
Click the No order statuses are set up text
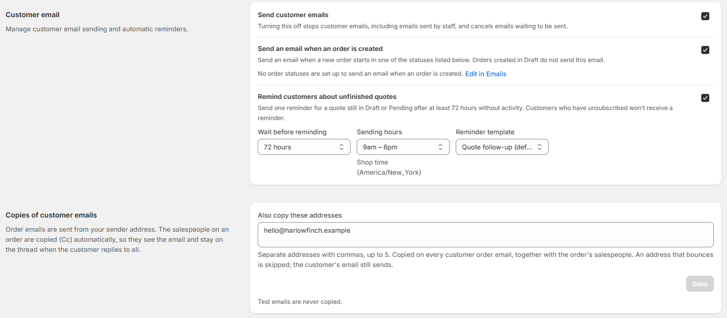click(x=360, y=74)
